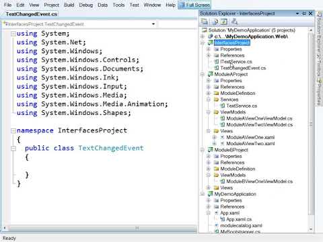Select MyBootstrapper.cs at bottom of tree
This screenshot has height=242, width=323.
240,231
